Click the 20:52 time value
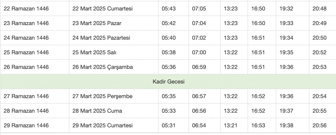This screenshot has width=336, height=135. (x=319, y=52)
